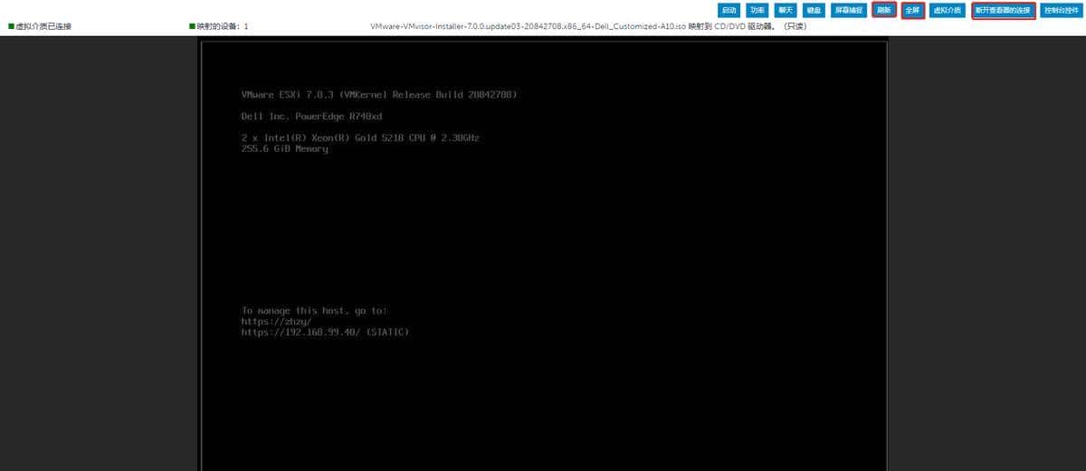Click the 255.6 GiB Memory line

[x=284, y=148]
